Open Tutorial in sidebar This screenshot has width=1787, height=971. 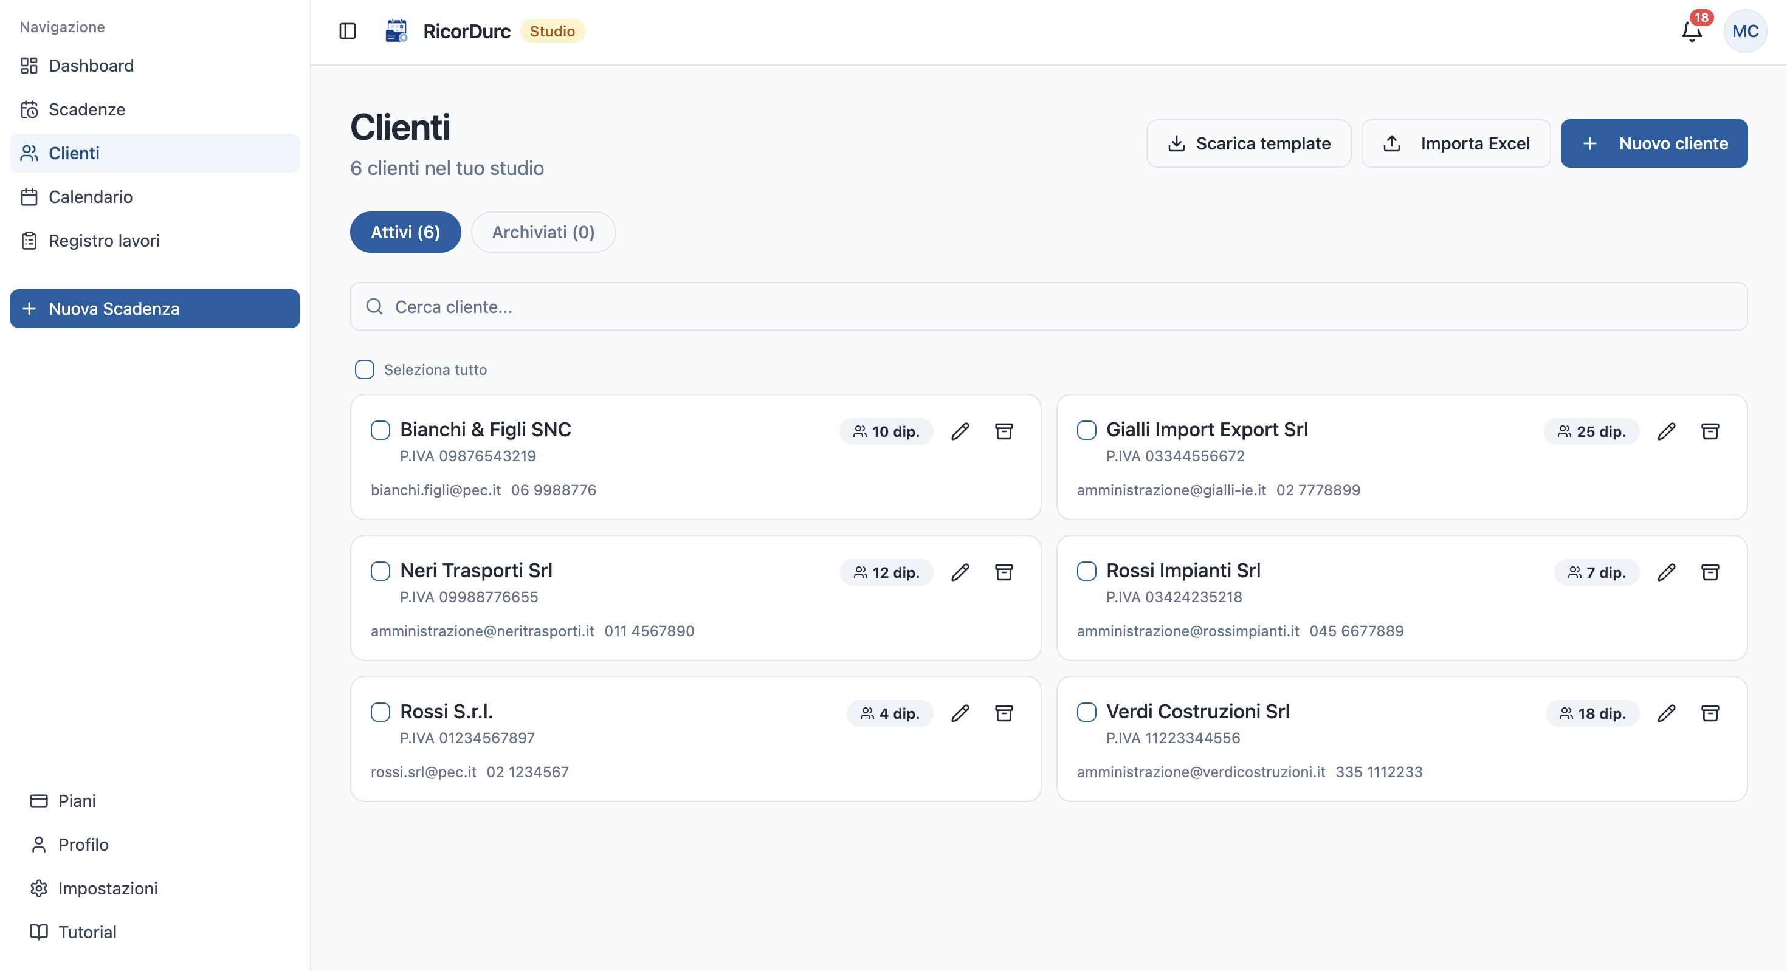(155, 932)
